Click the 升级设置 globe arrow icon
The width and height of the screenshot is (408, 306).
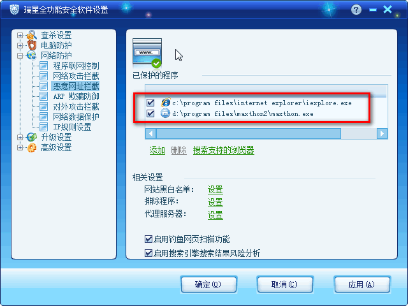(32, 137)
